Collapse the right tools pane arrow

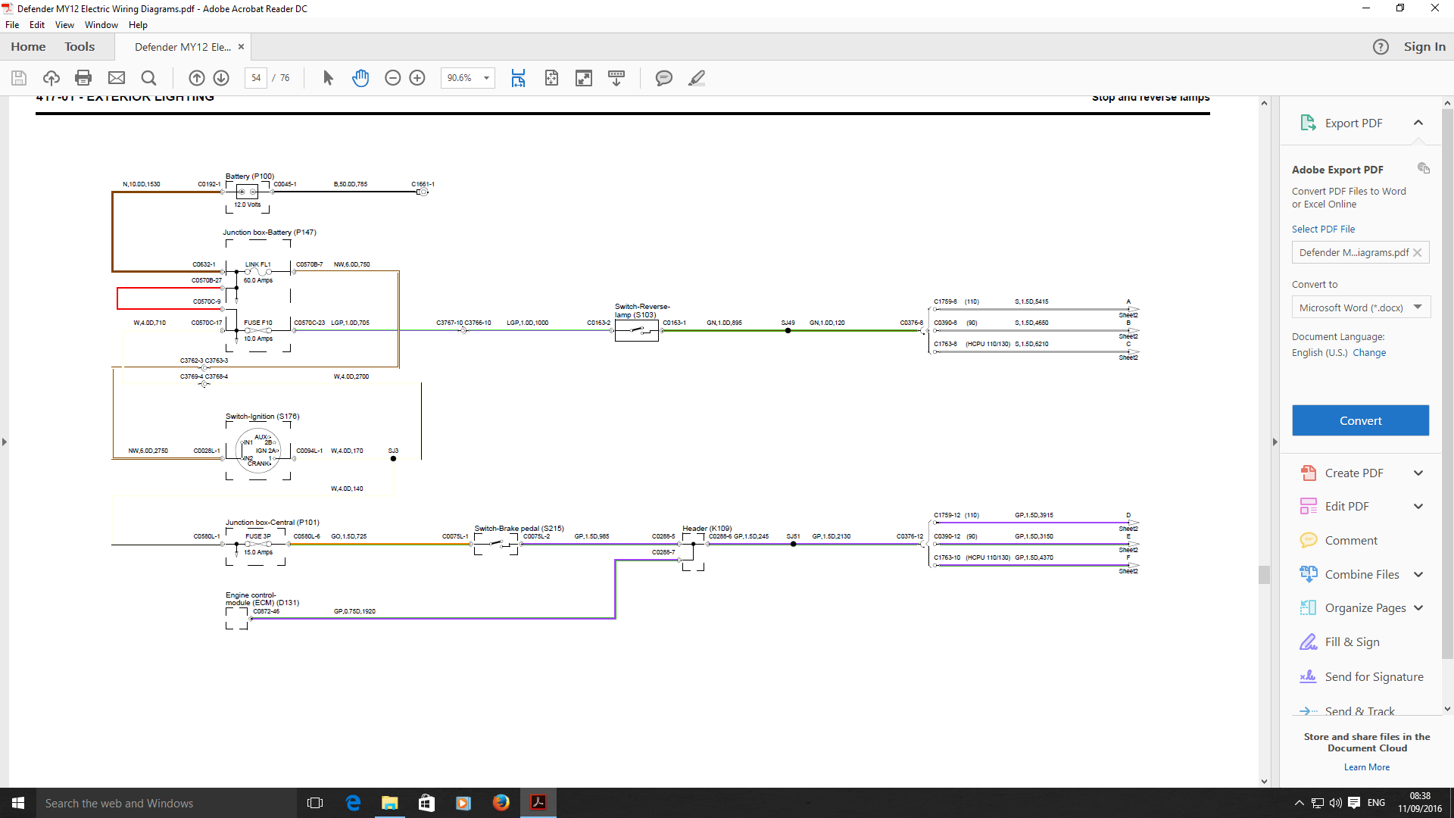click(x=1275, y=442)
